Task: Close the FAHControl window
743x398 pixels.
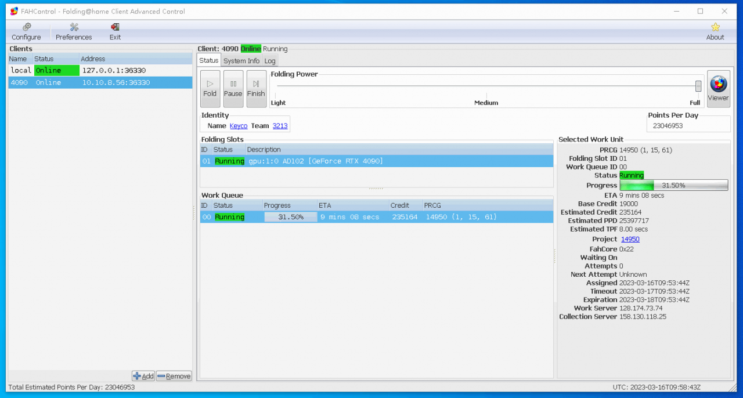Action: pyautogui.click(x=724, y=11)
